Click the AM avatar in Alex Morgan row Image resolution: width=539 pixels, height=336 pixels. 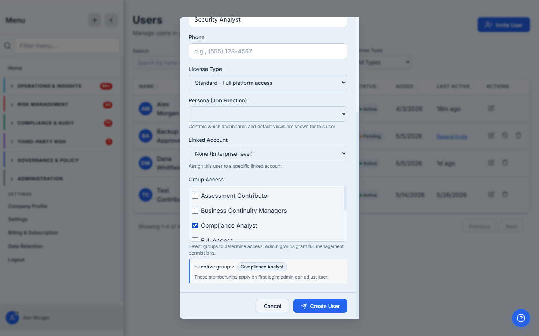click(146, 109)
